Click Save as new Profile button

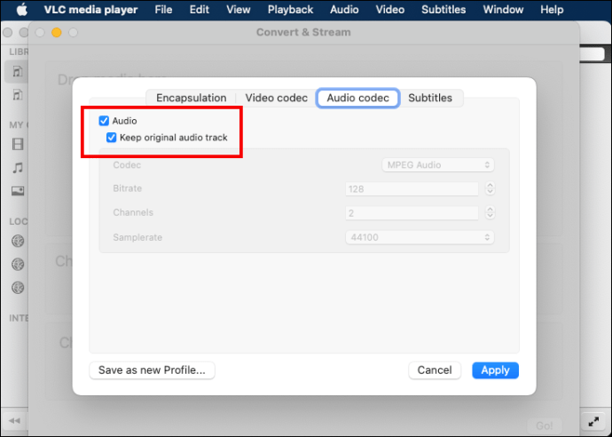[x=152, y=370]
